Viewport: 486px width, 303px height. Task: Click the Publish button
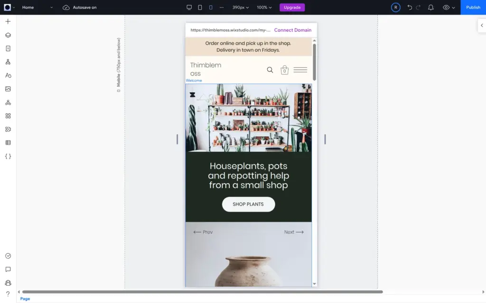pyautogui.click(x=473, y=8)
